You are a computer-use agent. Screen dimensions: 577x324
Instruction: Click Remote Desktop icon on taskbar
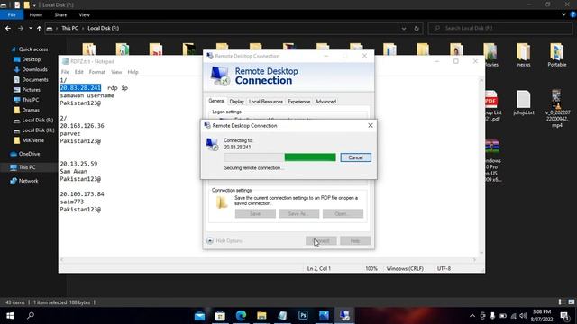click(344, 316)
